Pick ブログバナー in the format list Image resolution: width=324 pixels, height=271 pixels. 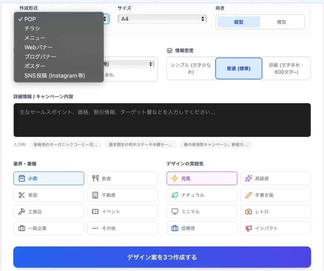click(59, 57)
